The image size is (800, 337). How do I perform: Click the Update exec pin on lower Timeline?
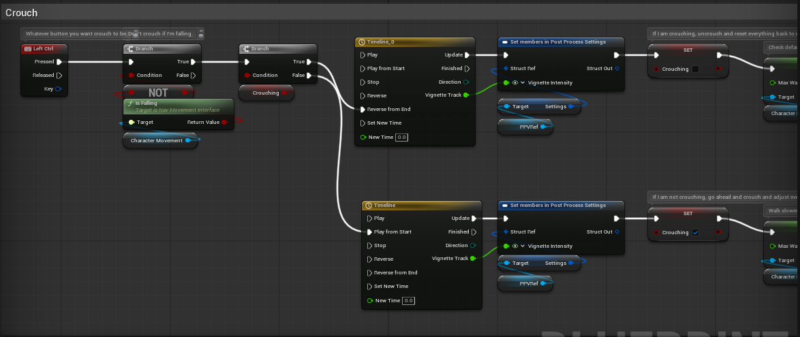[474, 219]
